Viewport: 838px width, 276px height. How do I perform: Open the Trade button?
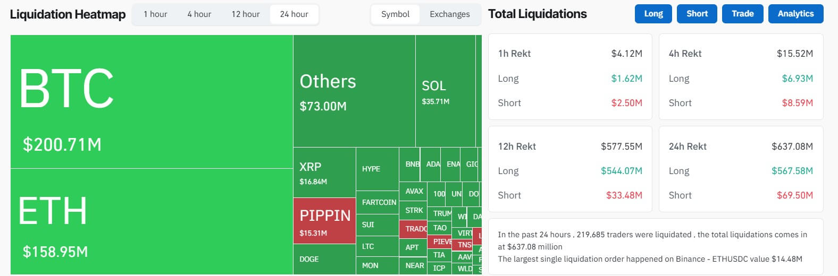[742, 14]
